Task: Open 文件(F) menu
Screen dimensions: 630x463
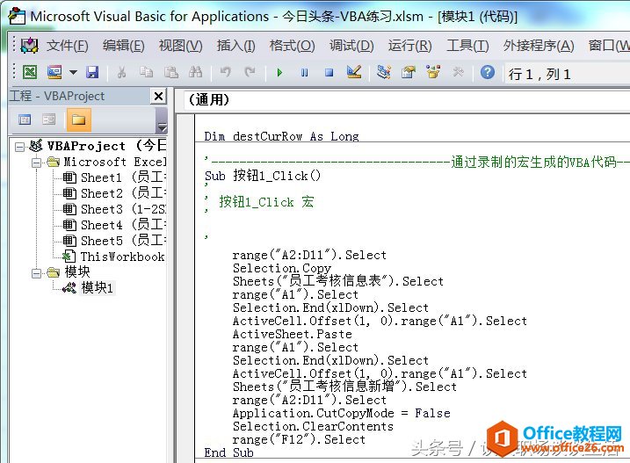Action: tap(67, 46)
